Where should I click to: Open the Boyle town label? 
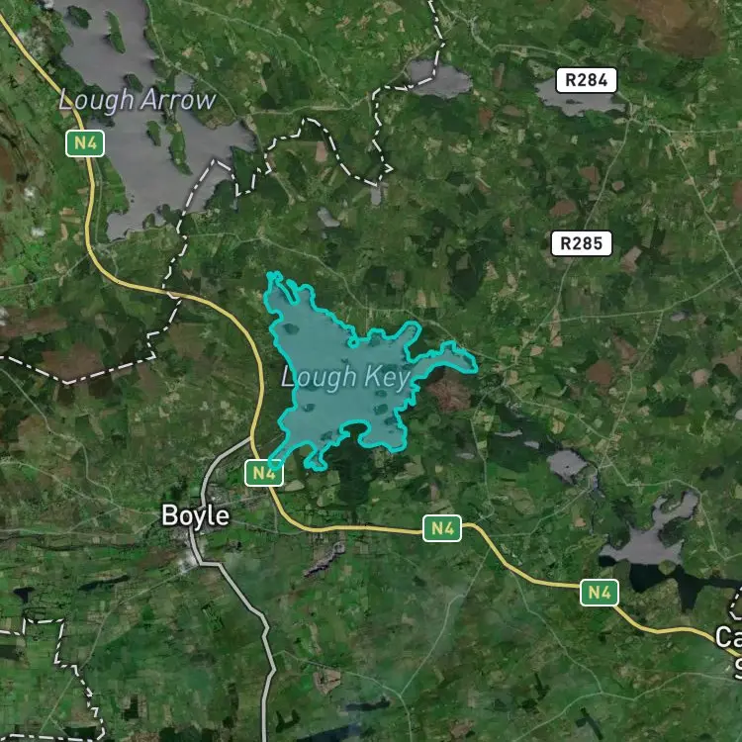tap(196, 515)
